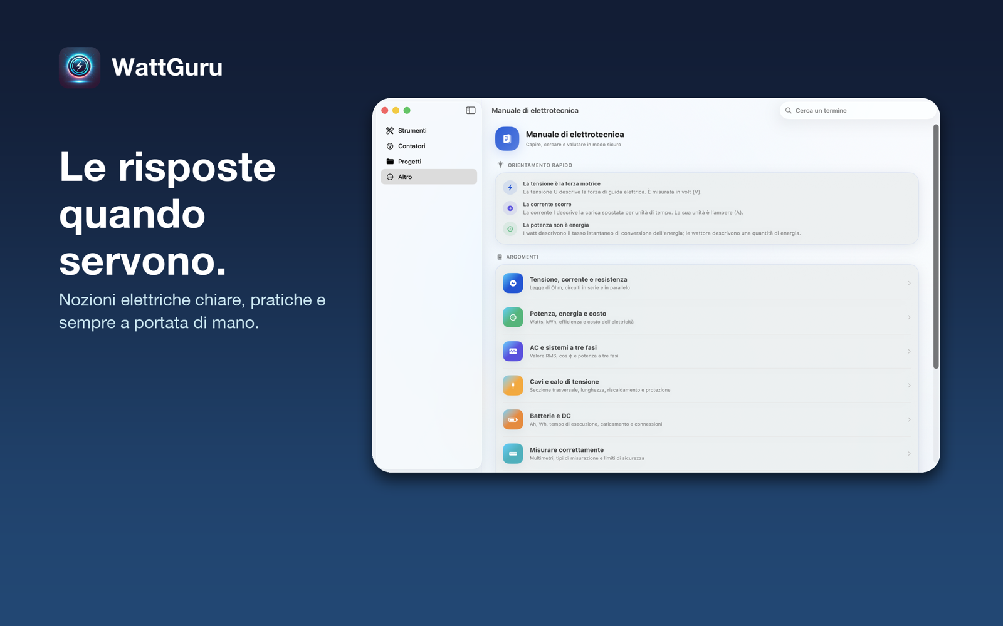Open the Altro section
Image resolution: width=1003 pixels, height=626 pixels.
tap(429, 177)
